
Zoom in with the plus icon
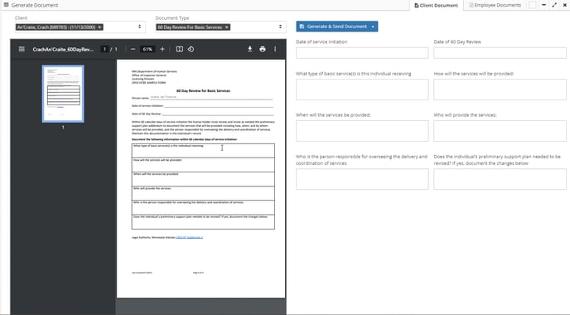(162, 49)
